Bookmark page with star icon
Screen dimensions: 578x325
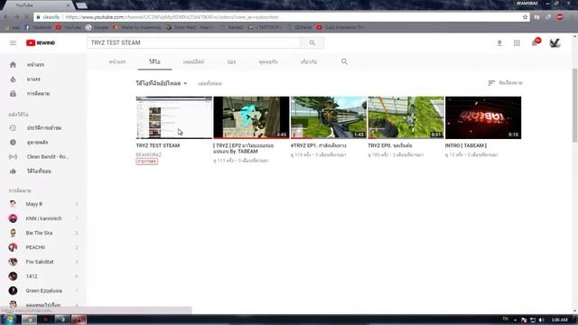525,17
